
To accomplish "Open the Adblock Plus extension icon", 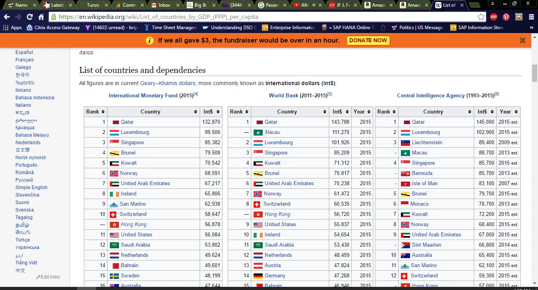I will coord(494,17).
